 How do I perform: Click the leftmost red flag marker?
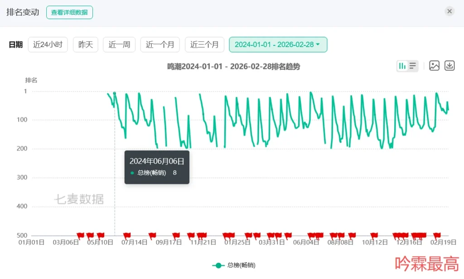pyautogui.click(x=81, y=235)
